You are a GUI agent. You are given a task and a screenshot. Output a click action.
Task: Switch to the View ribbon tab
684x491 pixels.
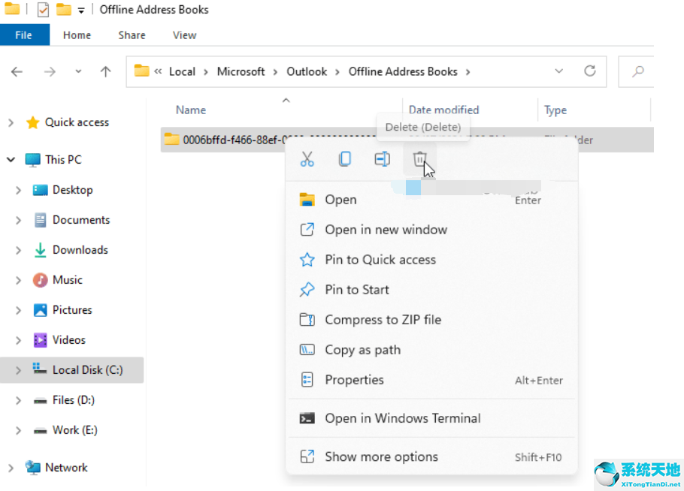click(184, 35)
